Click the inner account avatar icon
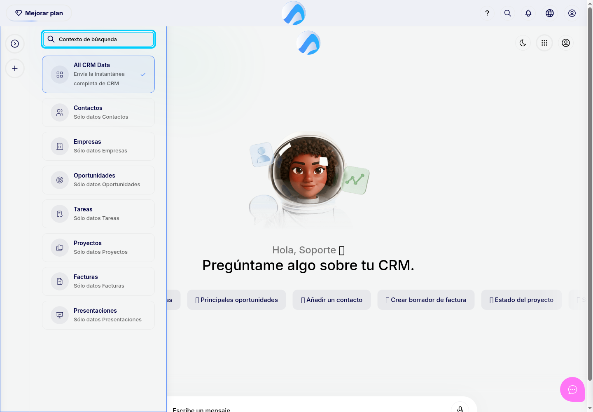Viewport: 593px width, 412px height. 566,43
